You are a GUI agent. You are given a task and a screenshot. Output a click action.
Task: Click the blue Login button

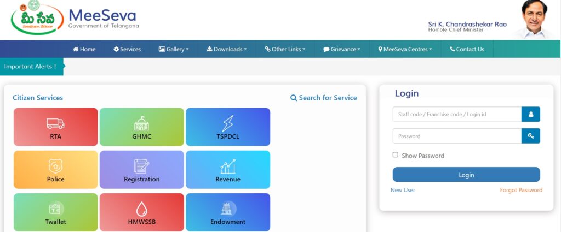466,175
